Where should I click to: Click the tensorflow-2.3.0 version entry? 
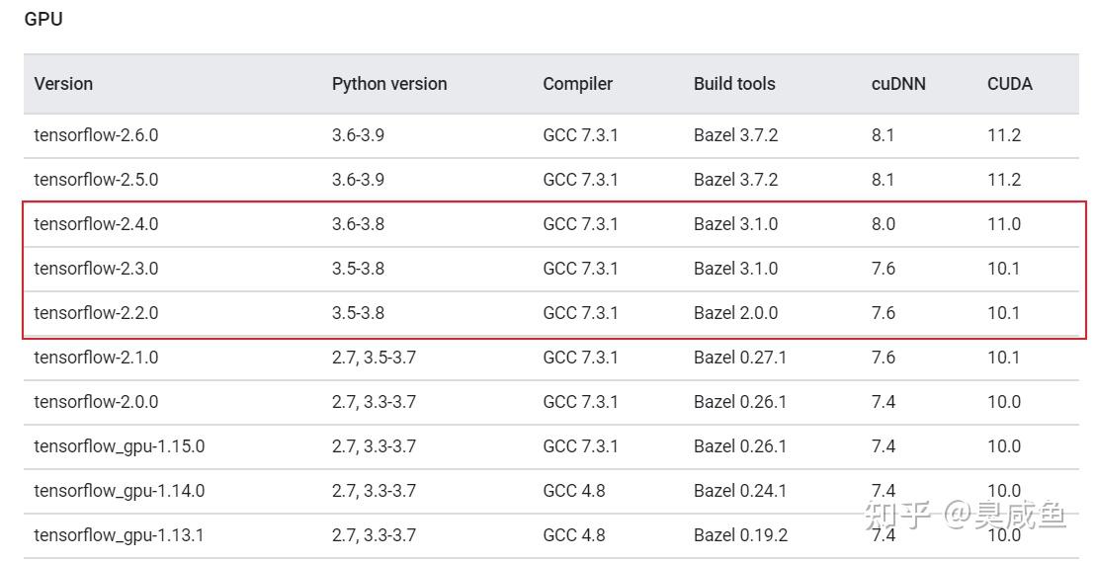(96, 269)
